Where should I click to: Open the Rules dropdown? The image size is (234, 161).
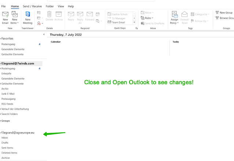147,18
